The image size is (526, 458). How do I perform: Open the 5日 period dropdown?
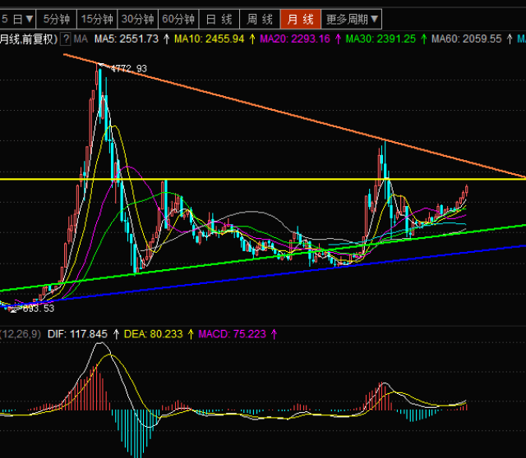(x=17, y=19)
